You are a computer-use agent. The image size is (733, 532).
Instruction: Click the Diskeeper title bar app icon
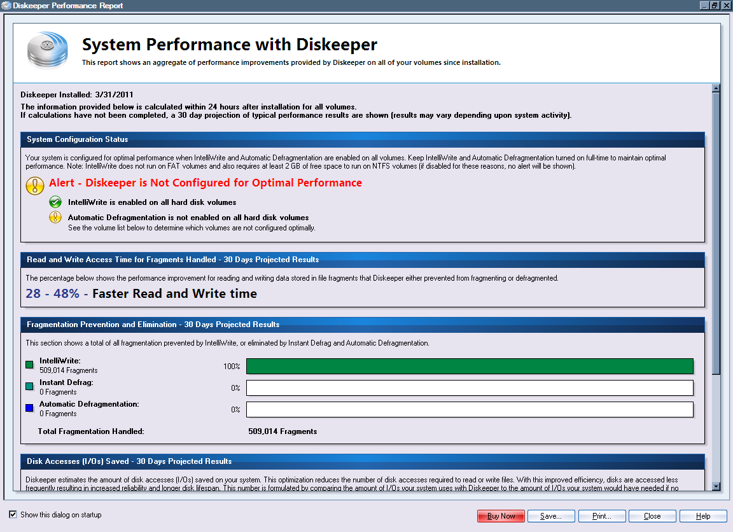click(6, 6)
